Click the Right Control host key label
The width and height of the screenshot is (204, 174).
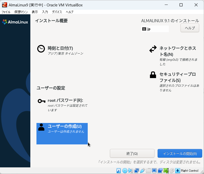point(190,171)
